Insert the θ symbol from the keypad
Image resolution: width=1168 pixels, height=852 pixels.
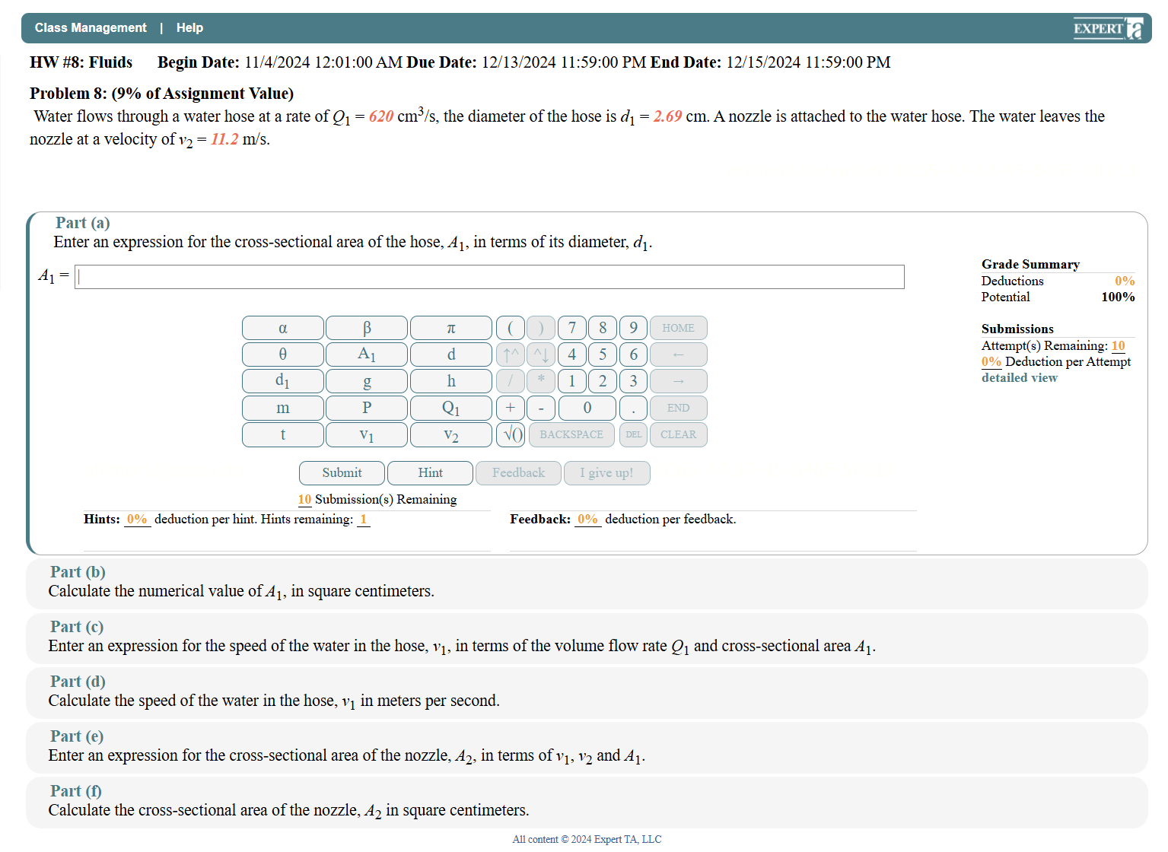(x=282, y=354)
